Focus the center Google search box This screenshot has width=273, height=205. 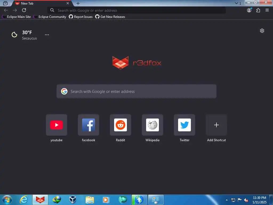136,91
